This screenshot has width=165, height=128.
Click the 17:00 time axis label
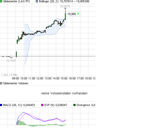point(80,78)
